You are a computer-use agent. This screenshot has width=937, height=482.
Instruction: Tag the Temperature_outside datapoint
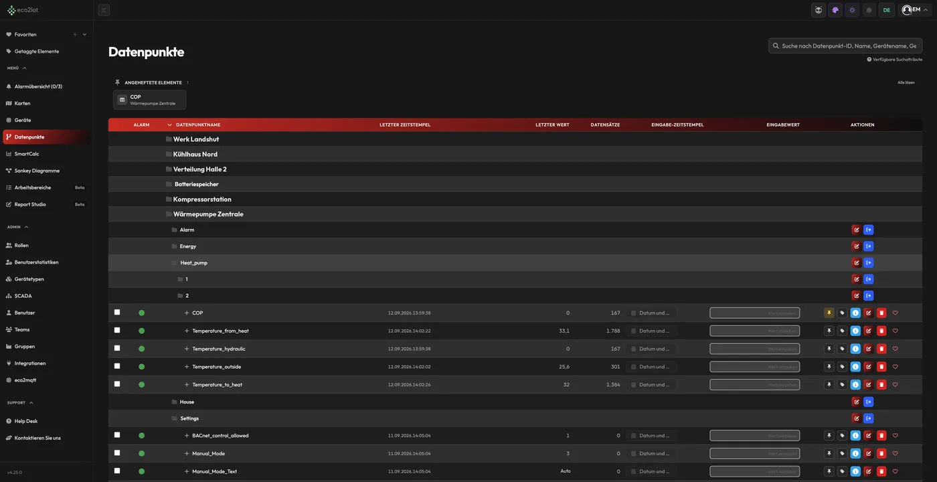(x=842, y=367)
